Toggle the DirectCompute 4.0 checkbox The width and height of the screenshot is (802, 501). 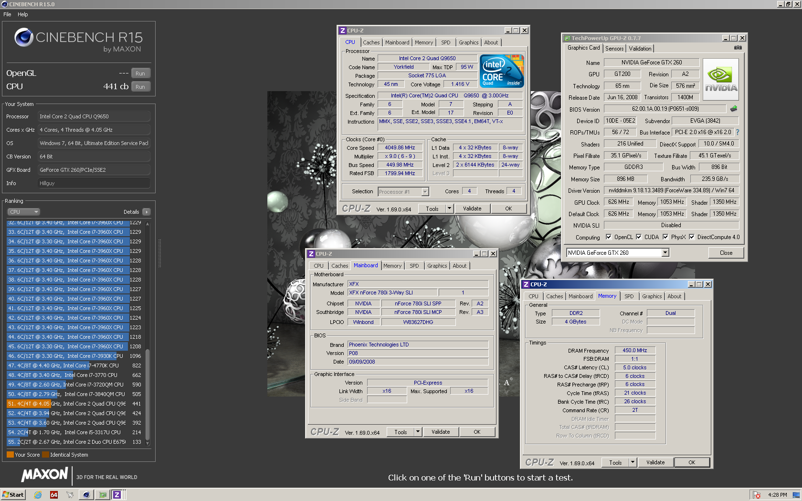click(x=691, y=237)
